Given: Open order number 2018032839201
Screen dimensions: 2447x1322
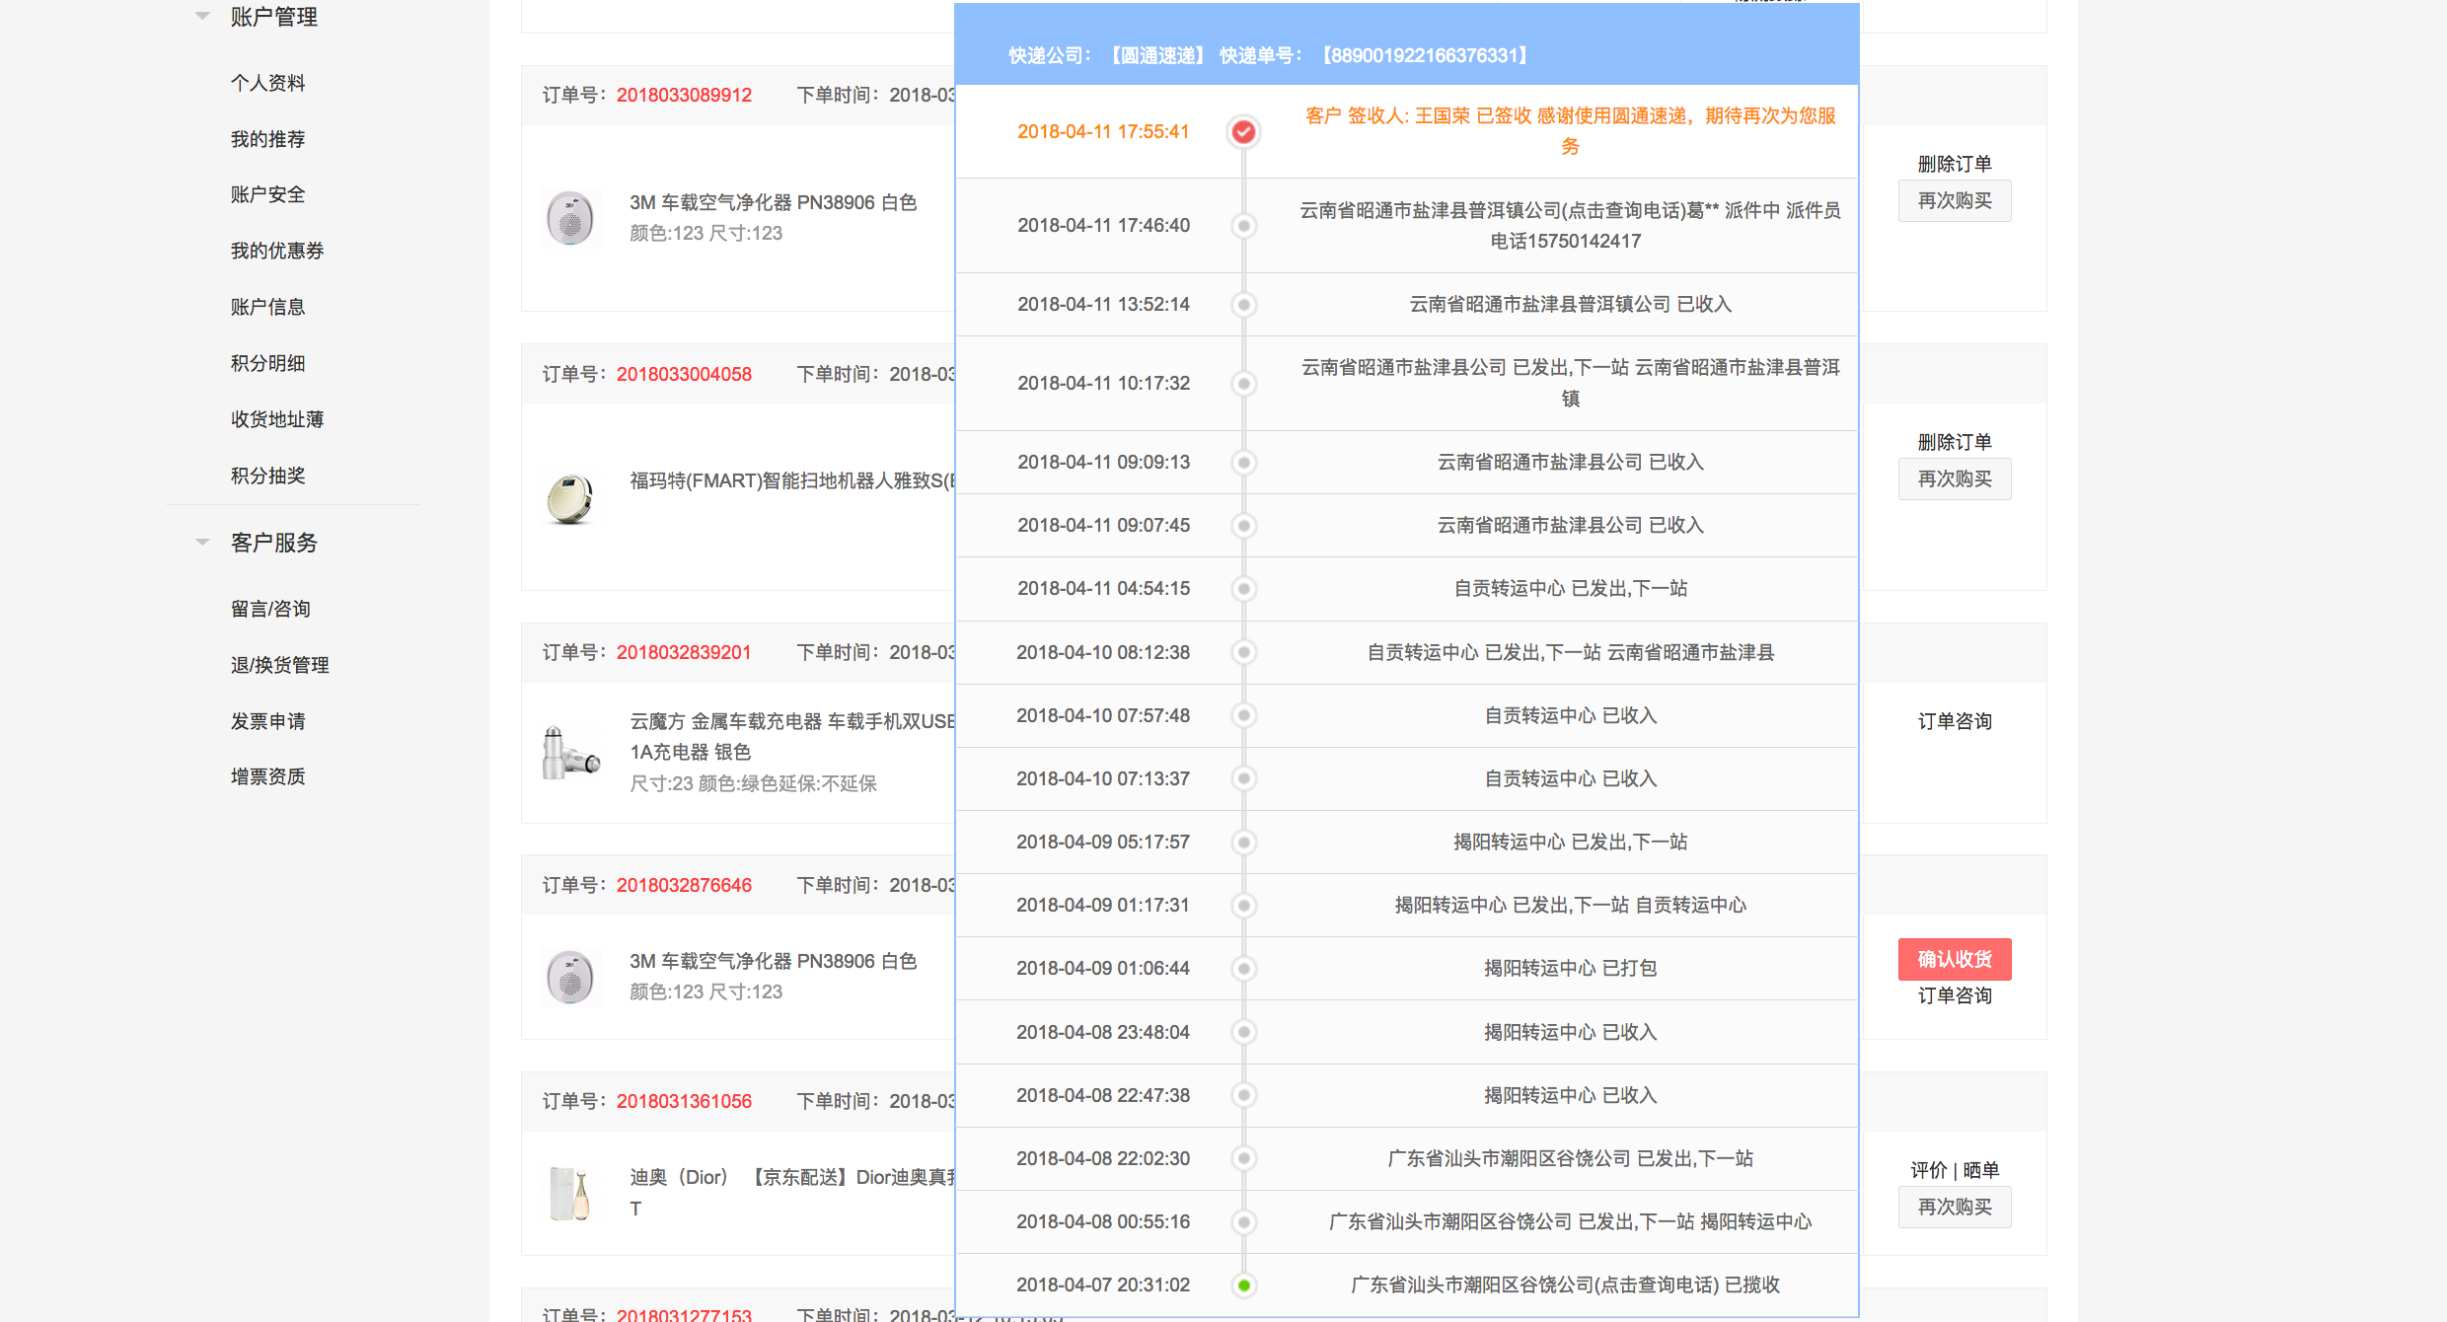Looking at the screenshot, I should (684, 652).
